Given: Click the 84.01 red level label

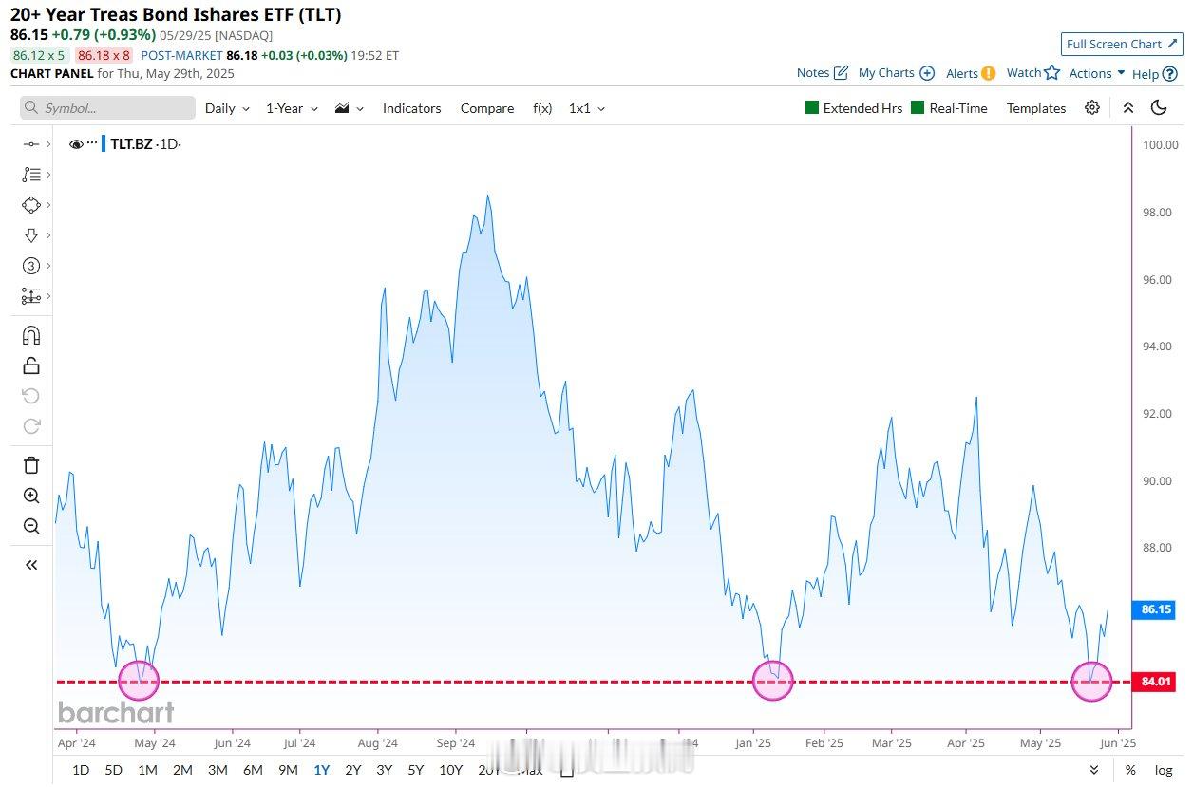Looking at the screenshot, I should (x=1156, y=681).
